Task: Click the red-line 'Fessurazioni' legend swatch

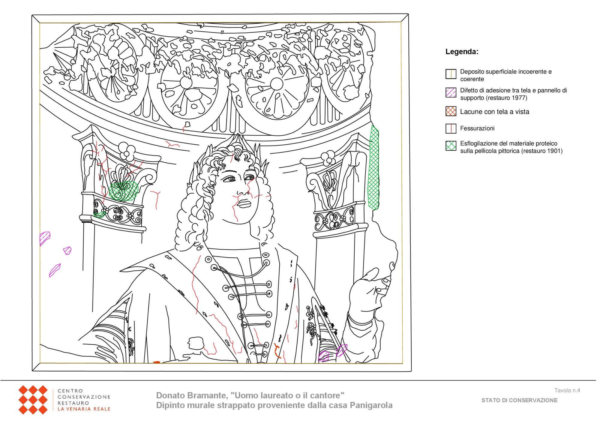Action: tap(451, 128)
